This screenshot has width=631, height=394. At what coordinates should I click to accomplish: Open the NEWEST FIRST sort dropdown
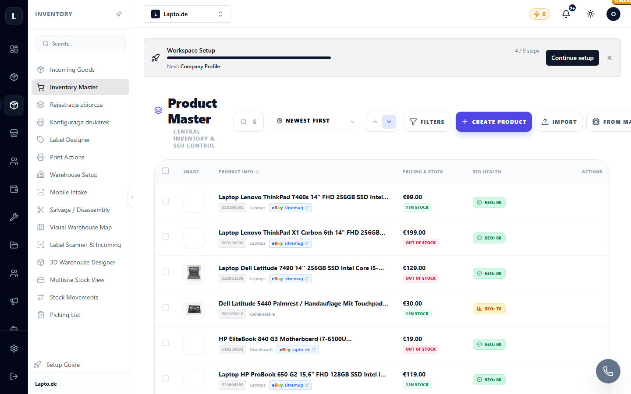(x=315, y=121)
